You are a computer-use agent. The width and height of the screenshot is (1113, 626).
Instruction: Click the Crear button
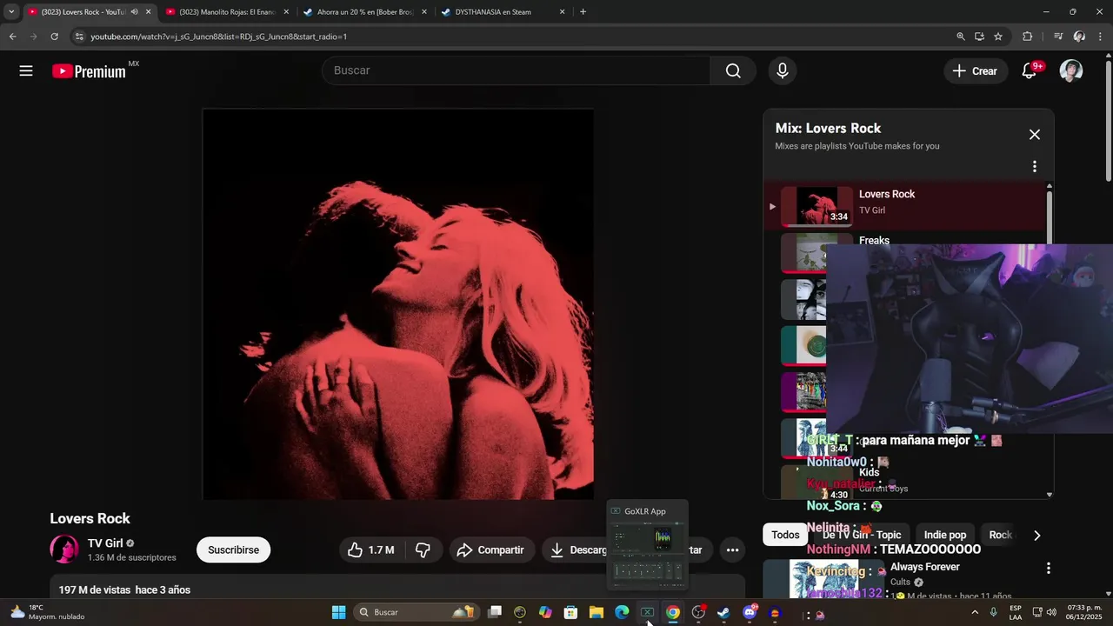(976, 71)
